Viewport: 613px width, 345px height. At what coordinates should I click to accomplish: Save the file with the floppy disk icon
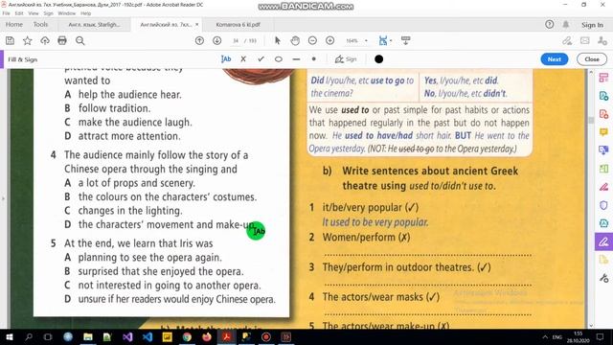point(11,40)
